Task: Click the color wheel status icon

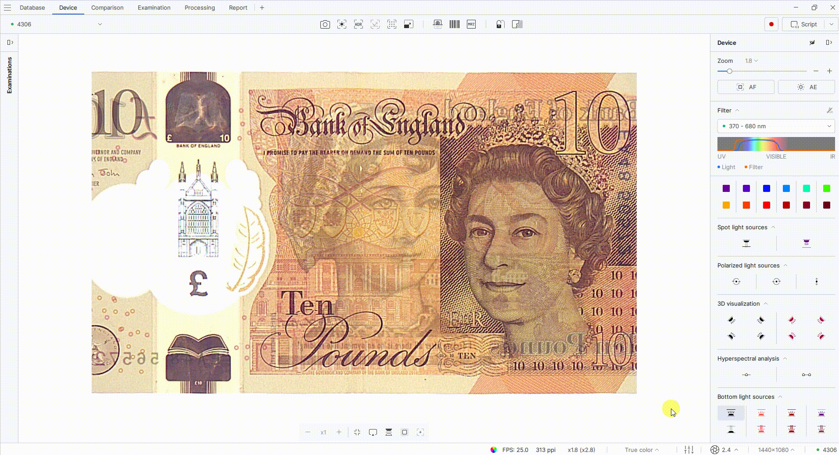Action: point(494,450)
